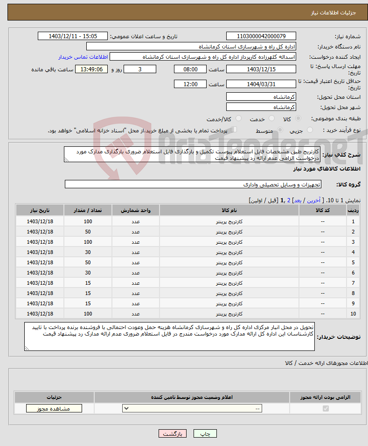Click the تاریخ نیاز column header
This screenshot has width=368, height=446.
coord(40,210)
